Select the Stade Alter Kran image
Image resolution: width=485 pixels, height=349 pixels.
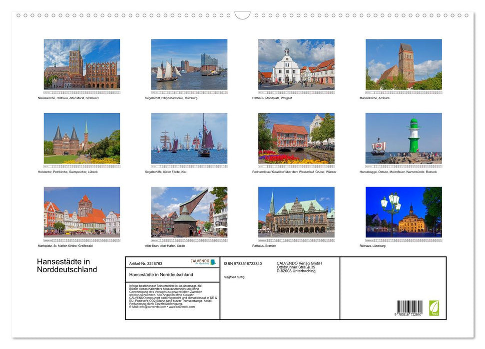[x=189, y=212]
